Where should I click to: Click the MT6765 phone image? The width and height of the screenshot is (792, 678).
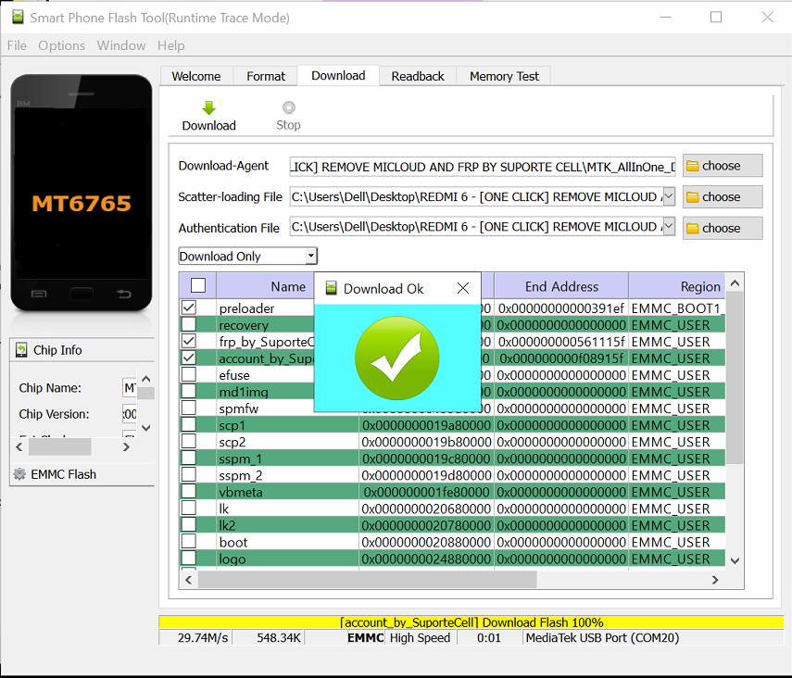(82, 193)
